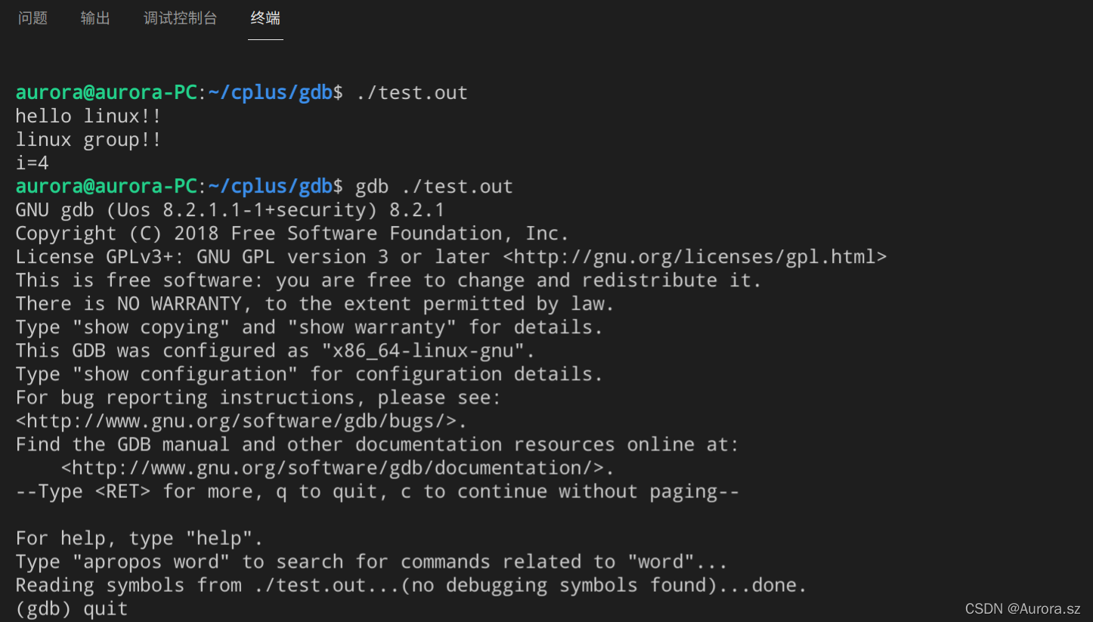Click the 'Reading symbols from ./test.out' line
The image size is (1093, 622).
click(411, 585)
